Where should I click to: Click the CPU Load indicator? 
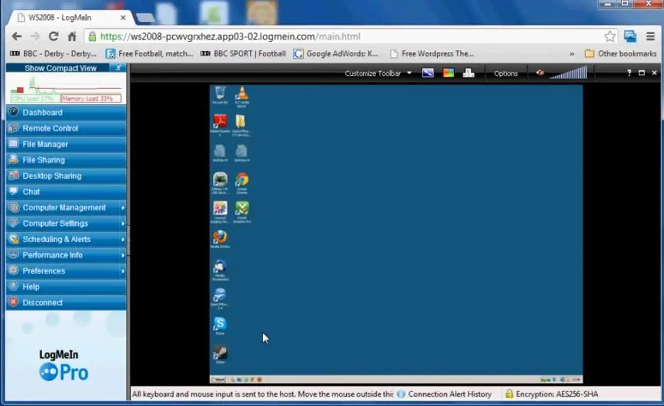[x=35, y=98]
